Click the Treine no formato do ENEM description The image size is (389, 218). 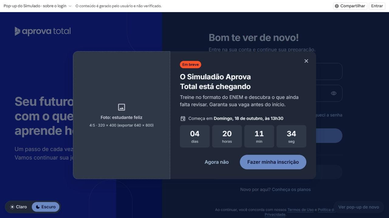[x=239, y=101]
